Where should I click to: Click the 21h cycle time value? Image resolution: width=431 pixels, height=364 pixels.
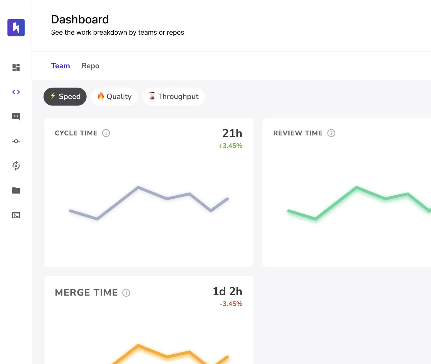click(232, 133)
